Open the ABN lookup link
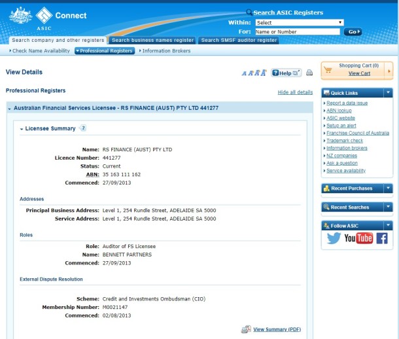Image resolution: width=399 pixels, height=339 pixels. pyautogui.click(x=339, y=111)
